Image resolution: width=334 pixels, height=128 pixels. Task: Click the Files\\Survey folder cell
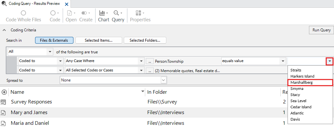[x=162, y=102]
